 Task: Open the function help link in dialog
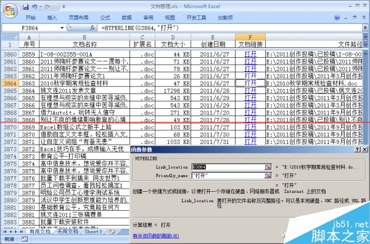pos(156,235)
